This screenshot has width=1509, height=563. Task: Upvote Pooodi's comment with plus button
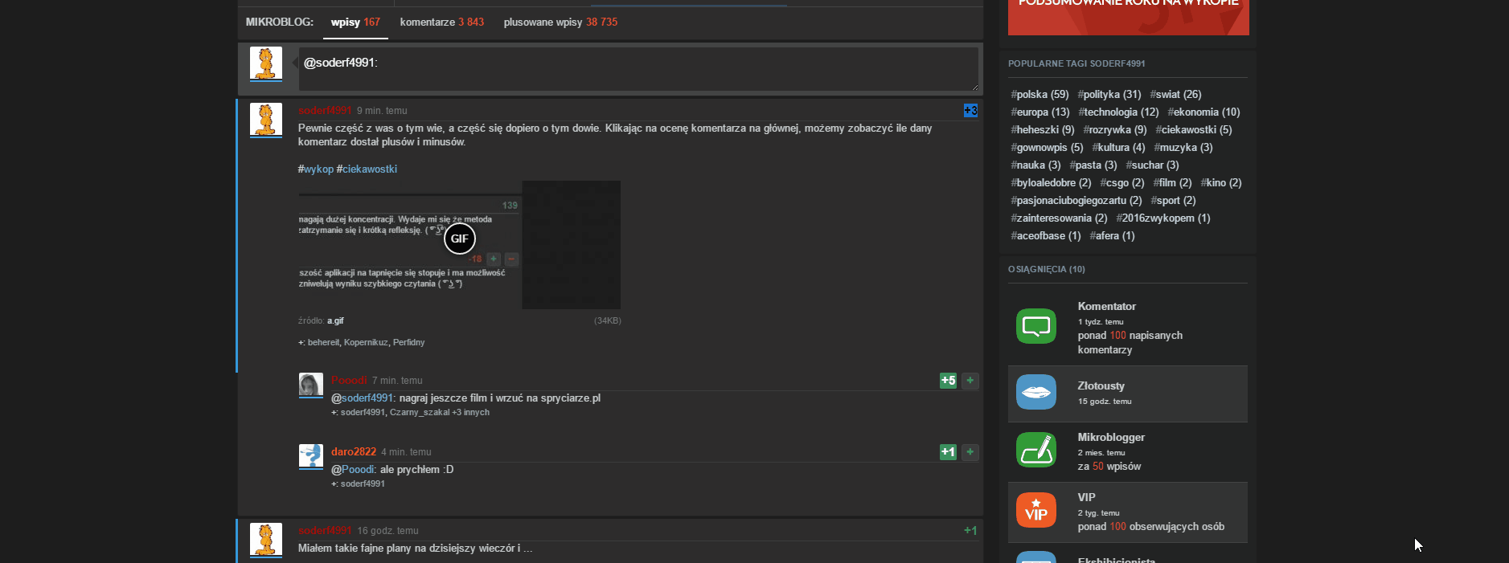pyautogui.click(x=970, y=381)
